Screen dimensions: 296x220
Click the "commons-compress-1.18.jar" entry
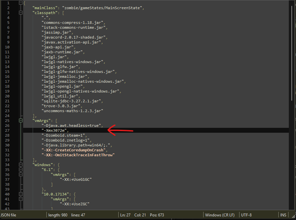[x=72, y=23]
